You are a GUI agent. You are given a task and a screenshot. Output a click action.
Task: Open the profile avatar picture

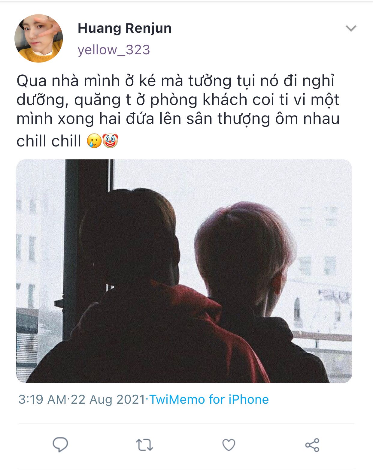point(39,38)
